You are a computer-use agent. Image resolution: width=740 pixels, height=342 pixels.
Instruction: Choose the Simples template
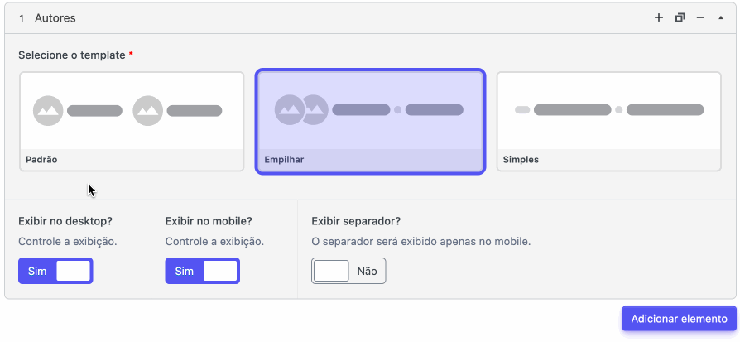608,122
